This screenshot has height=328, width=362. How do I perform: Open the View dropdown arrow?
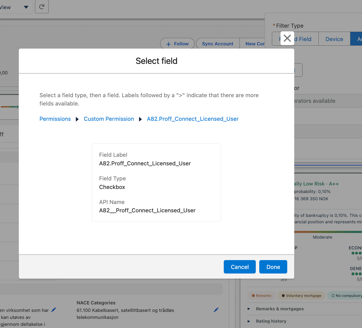pos(26,7)
